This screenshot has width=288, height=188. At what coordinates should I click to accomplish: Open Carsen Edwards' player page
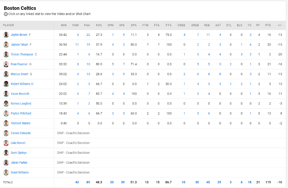click(x=20, y=133)
